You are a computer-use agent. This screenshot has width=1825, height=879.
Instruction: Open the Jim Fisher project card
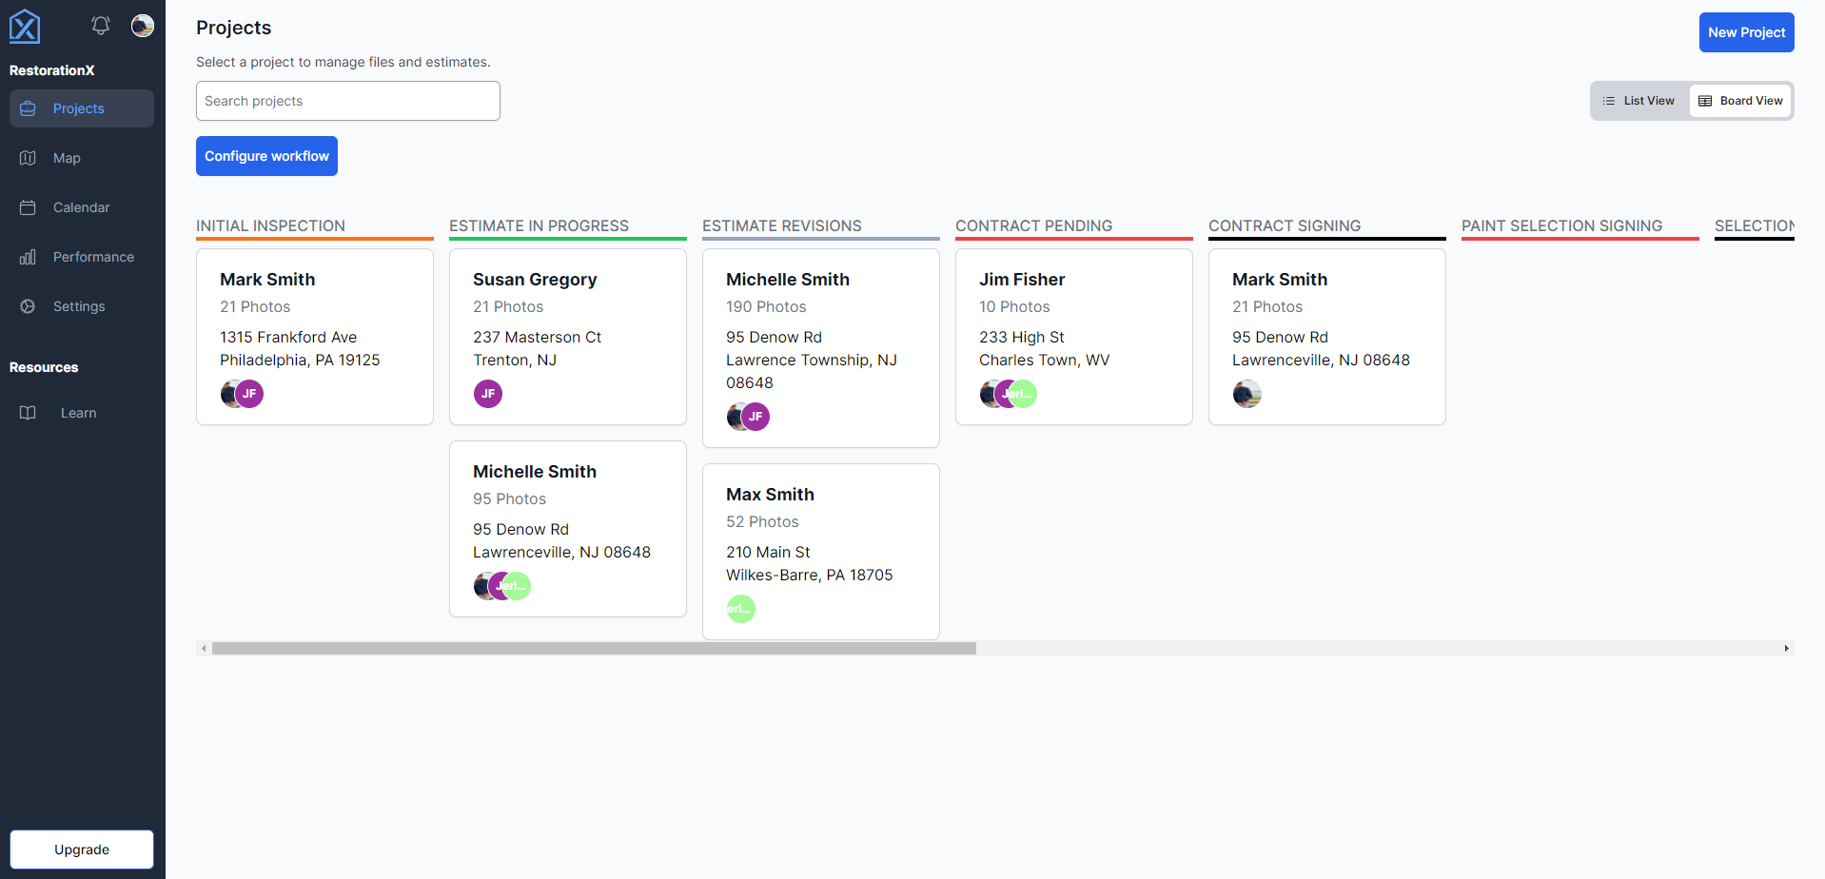coord(1073,323)
